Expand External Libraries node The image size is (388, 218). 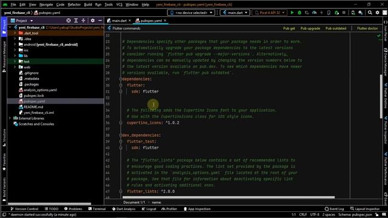point(10,119)
